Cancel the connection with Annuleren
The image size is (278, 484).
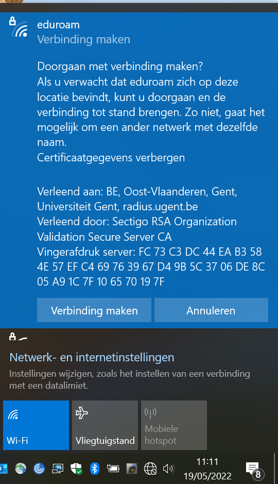[211, 310]
